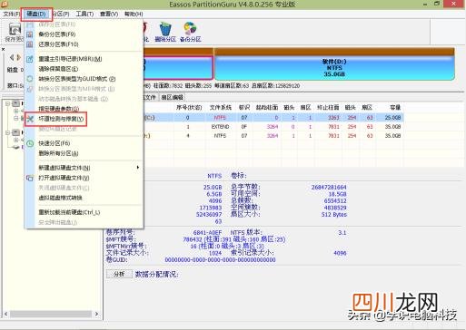Click NTFS version value 3.1

[x=342, y=232]
